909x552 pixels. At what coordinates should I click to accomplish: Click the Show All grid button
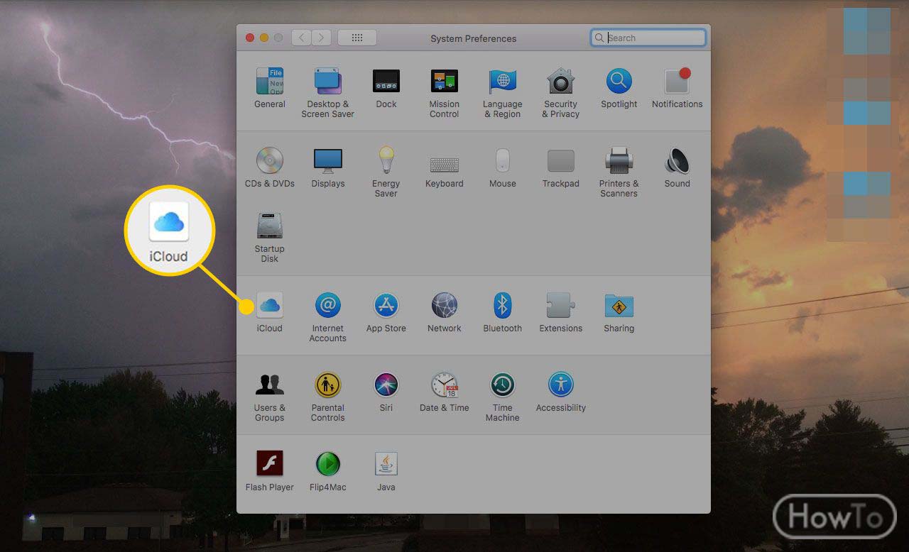point(357,38)
